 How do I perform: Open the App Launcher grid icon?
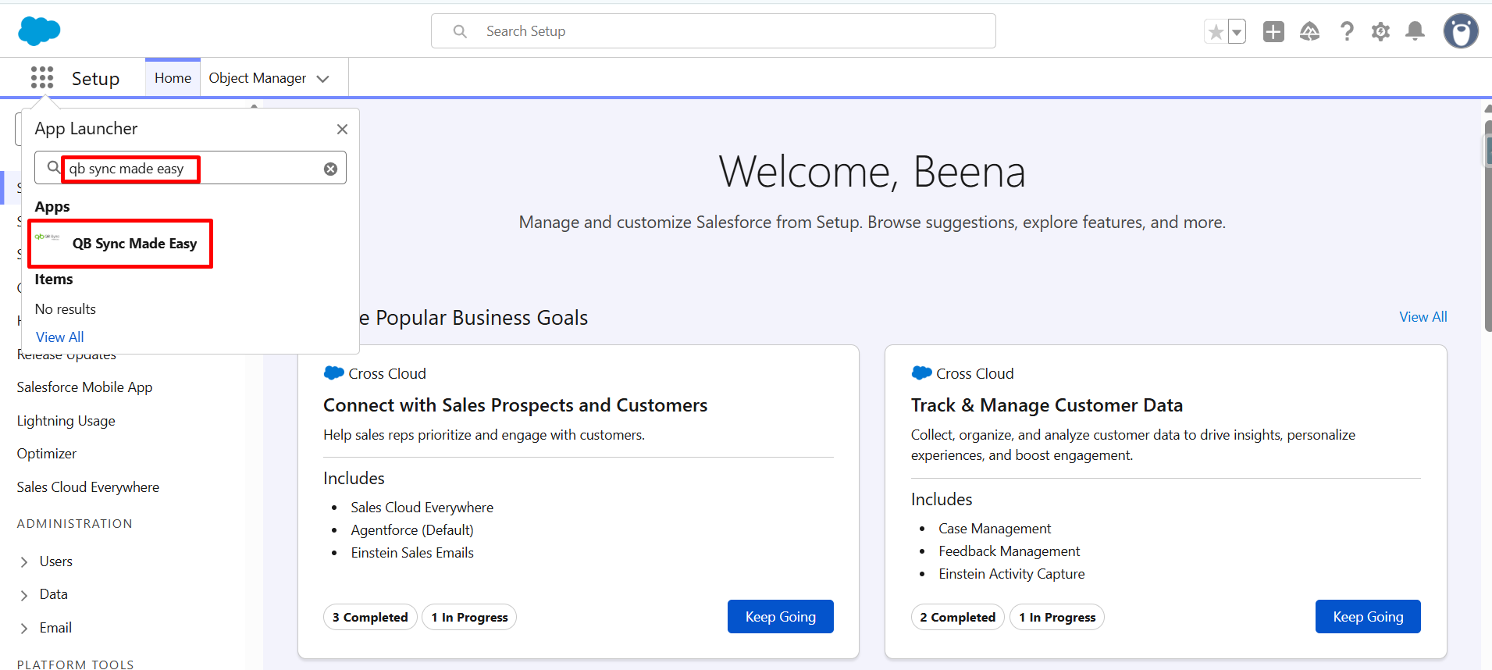(x=42, y=78)
